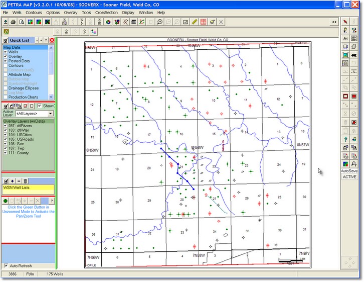
Task: Enable the Attribute Map checkbox
Action: [6, 74]
